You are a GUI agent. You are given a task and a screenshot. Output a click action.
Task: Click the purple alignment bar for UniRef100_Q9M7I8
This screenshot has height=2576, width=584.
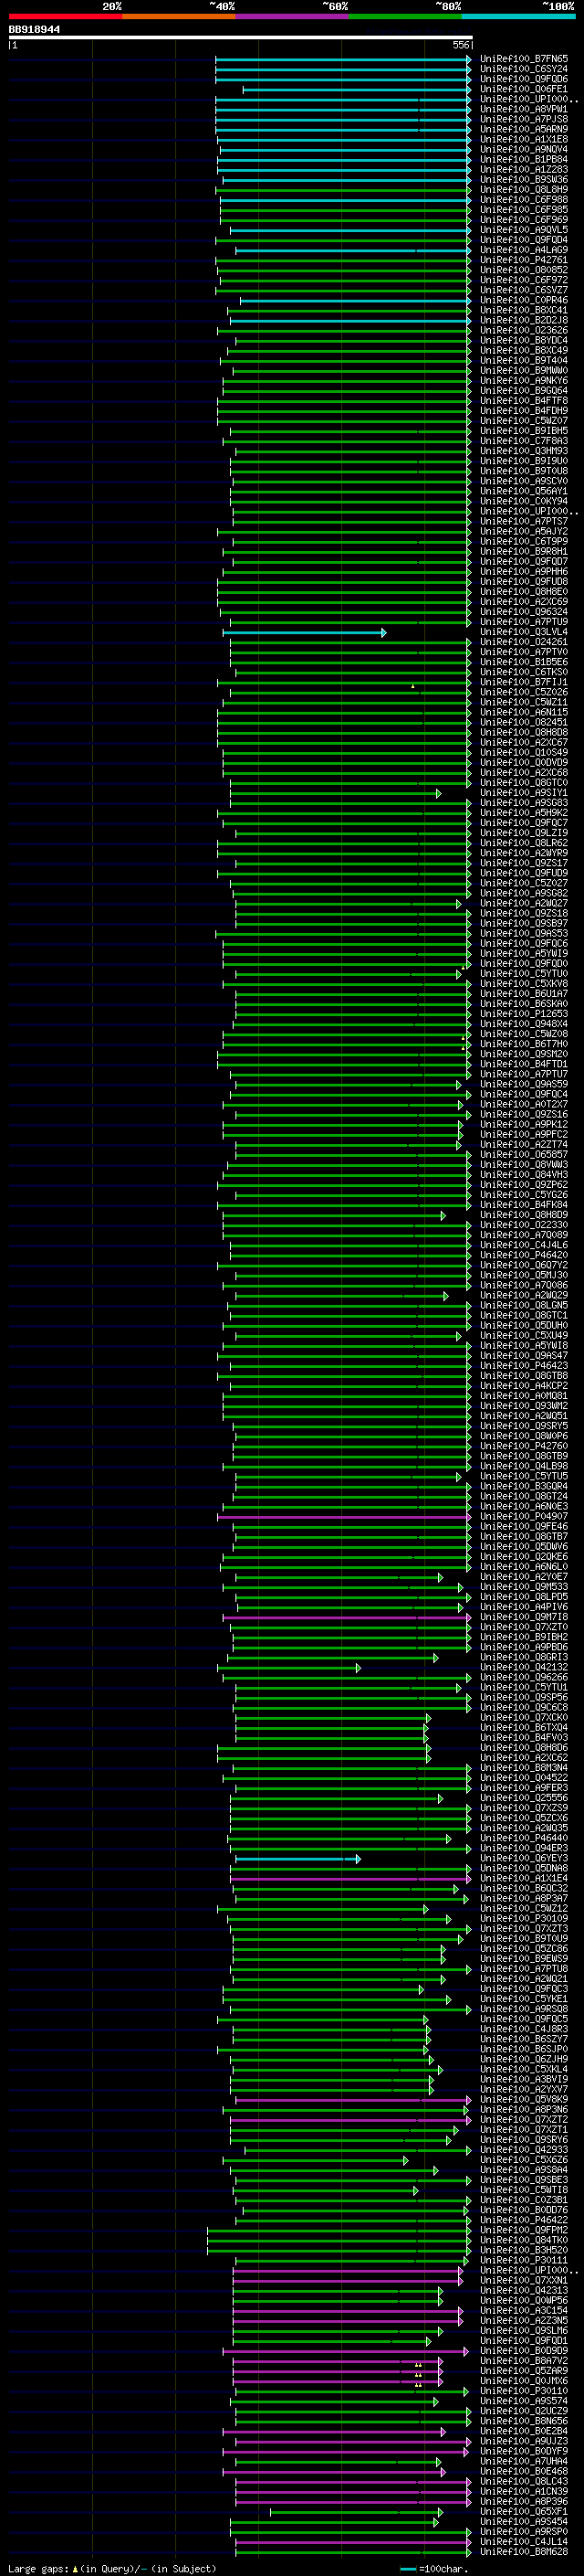(x=348, y=1617)
